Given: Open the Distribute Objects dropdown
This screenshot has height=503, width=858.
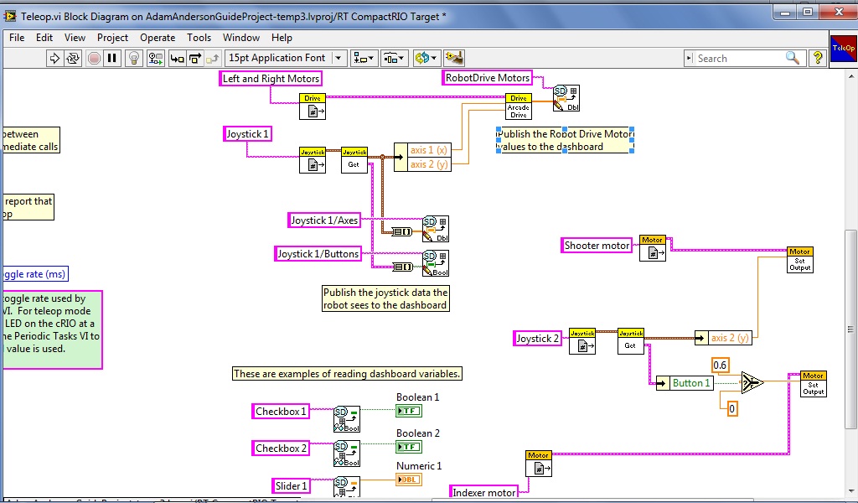Looking at the screenshot, I should pyautogui.click(x=395, y=58).
